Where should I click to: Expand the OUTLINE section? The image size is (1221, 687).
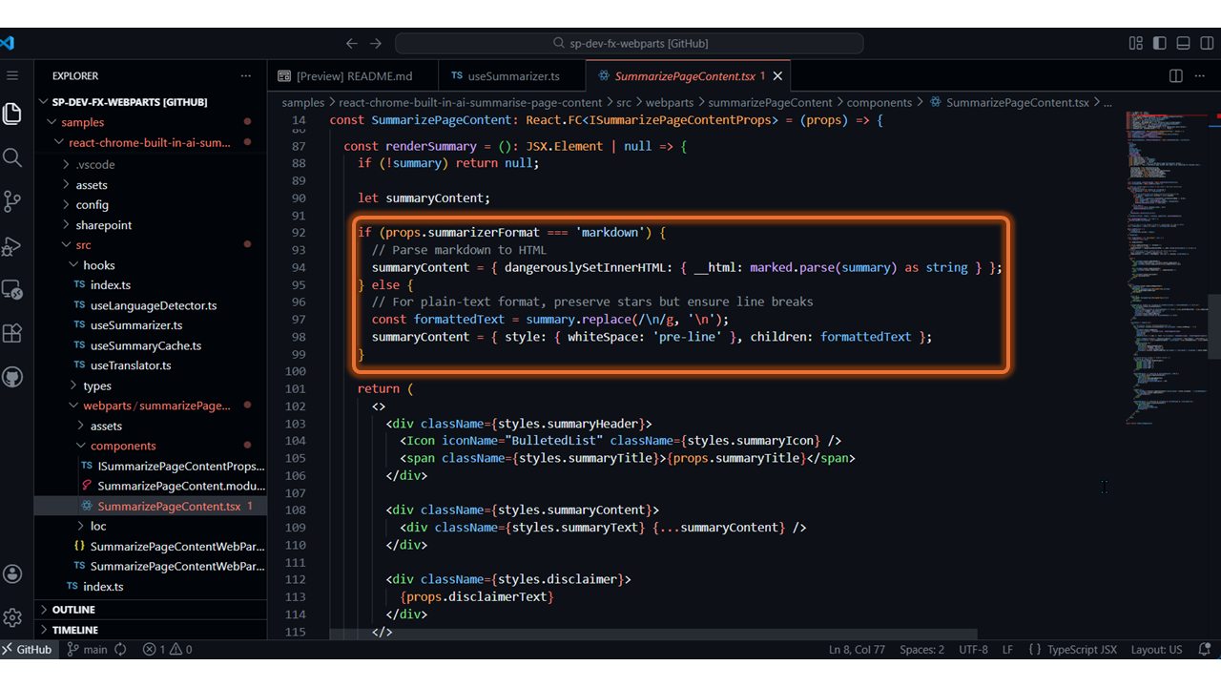click(x=73, y=610)
